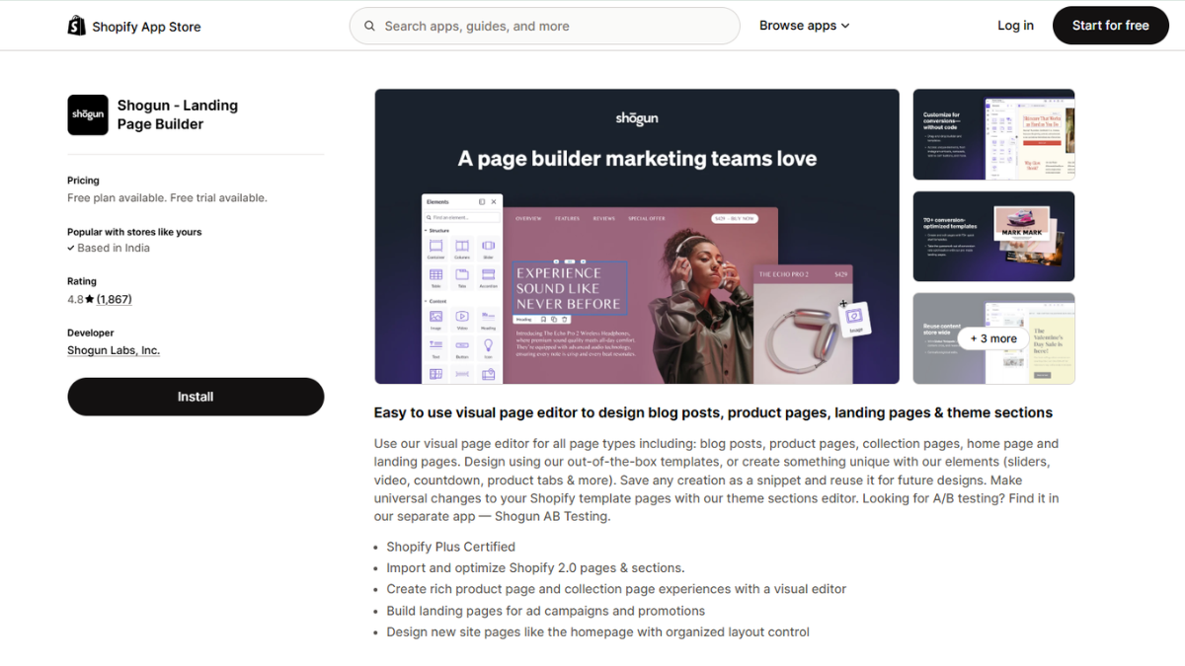Expand the Browse apps dropdown
Screen dimensions: 1185x666
[x=804, y=26]
